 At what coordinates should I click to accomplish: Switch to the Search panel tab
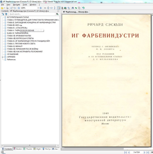pos(55,149)
